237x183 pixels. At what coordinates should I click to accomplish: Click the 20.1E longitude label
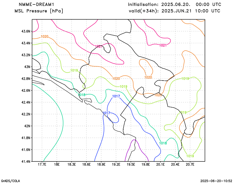point(161,164)
